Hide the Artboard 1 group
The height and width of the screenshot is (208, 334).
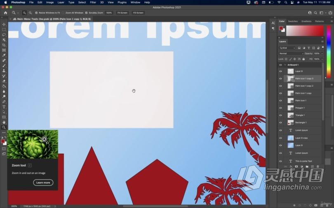point(280,65)
